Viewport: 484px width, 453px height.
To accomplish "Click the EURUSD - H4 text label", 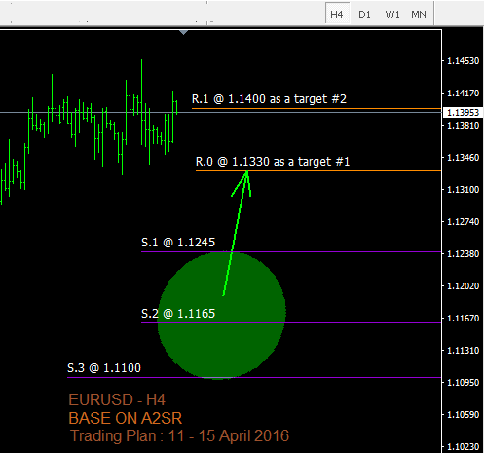I will click(117, 399).
